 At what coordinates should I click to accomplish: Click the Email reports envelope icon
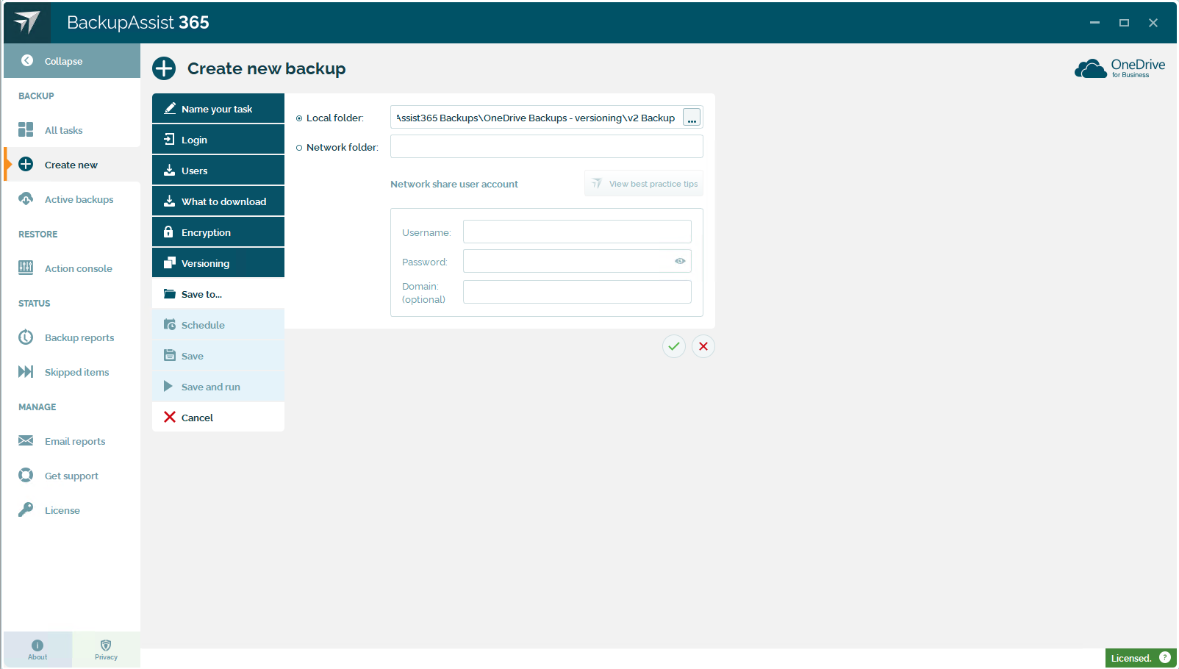[26, 440]
